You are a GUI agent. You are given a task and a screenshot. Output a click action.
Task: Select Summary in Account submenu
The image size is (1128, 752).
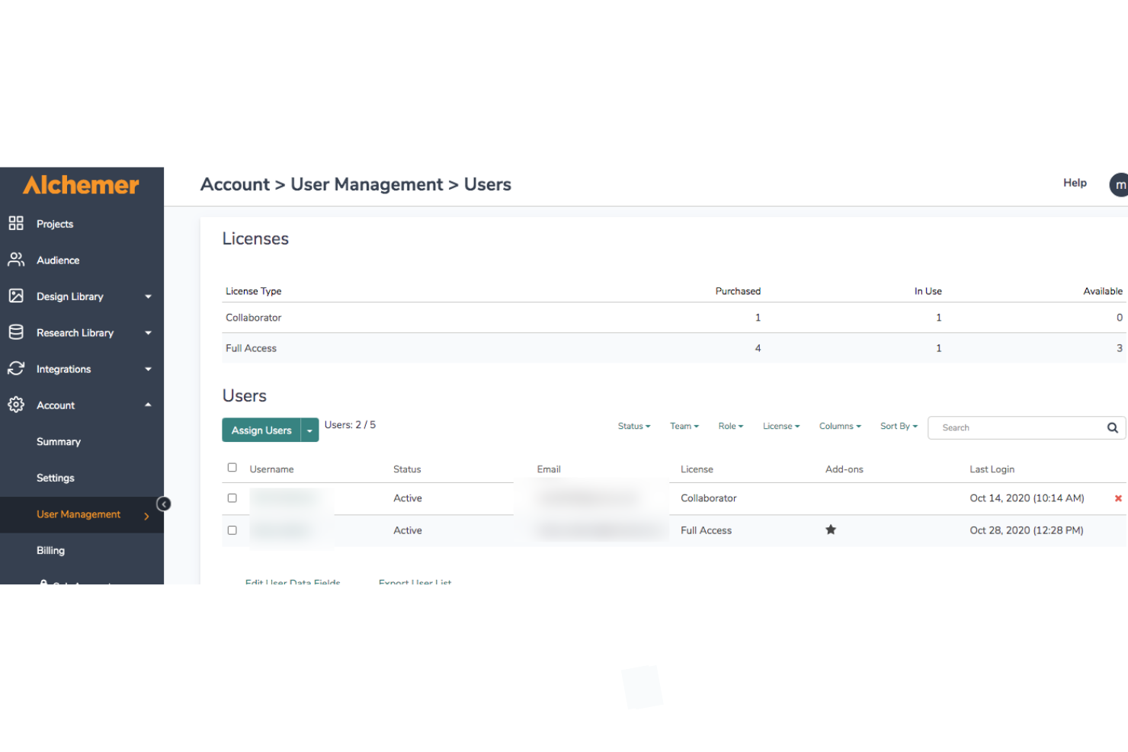coord(59,442)
